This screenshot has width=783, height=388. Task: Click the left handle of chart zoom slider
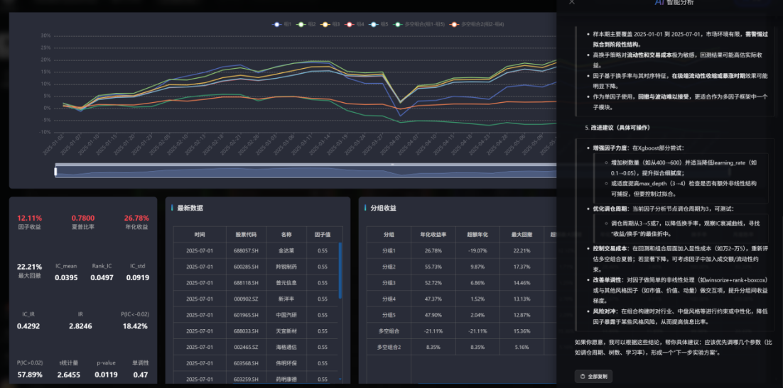click(55, 170)
